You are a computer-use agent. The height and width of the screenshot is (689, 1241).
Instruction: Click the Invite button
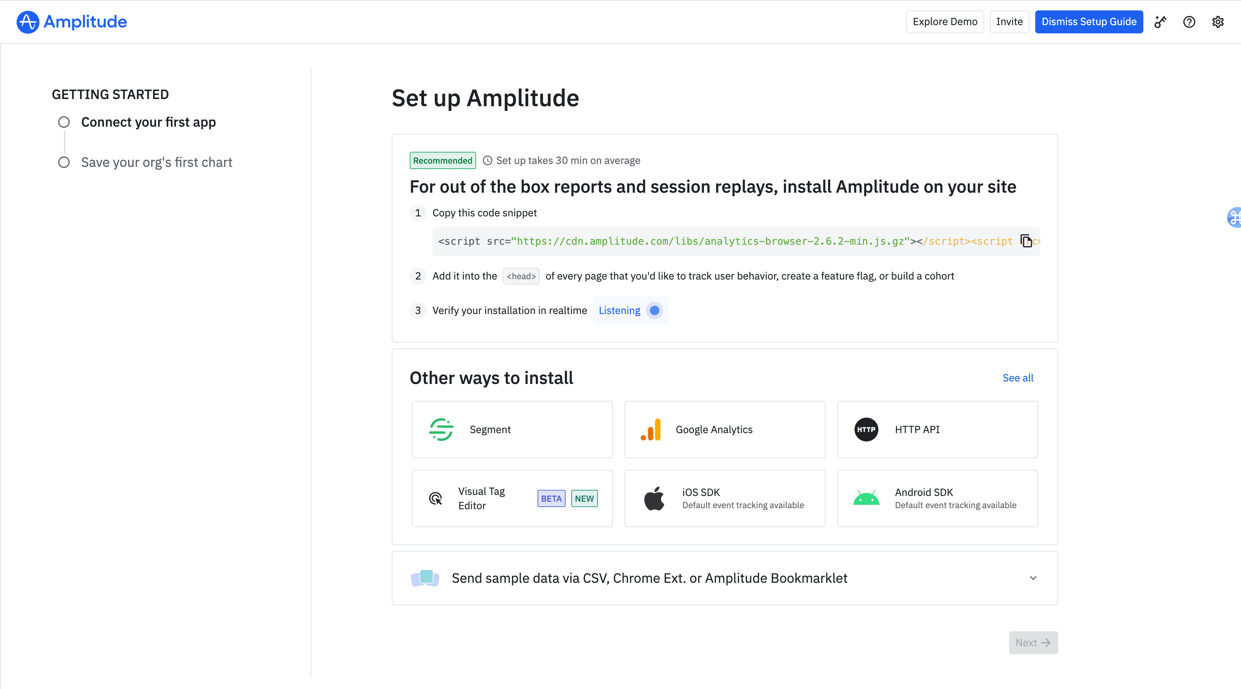[x=1009, y=22]
